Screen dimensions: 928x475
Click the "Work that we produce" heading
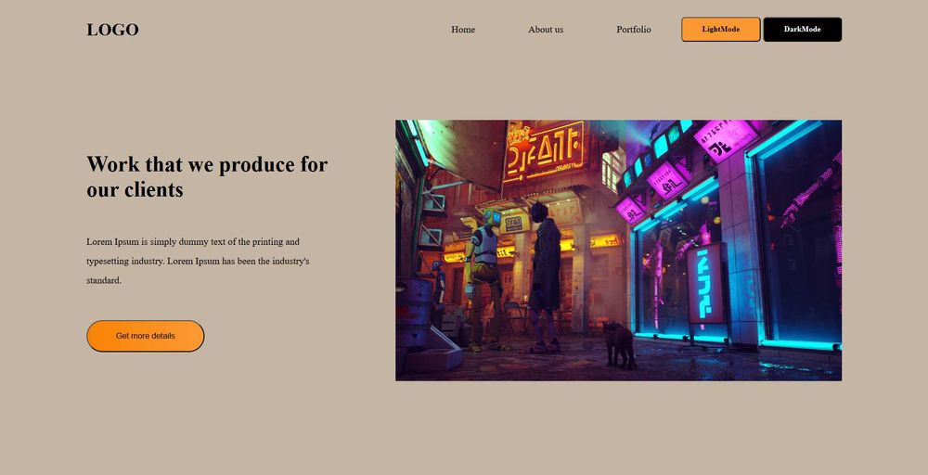[207, 176]
